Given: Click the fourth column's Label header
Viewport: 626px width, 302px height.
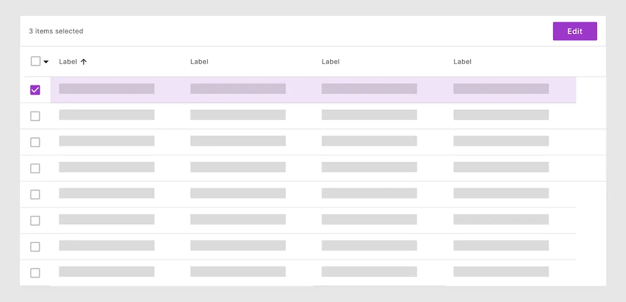Looking at the screenshot, I should coord(462,62).
